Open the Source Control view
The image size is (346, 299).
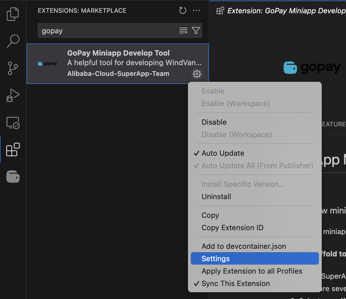[x=13, y=68]
